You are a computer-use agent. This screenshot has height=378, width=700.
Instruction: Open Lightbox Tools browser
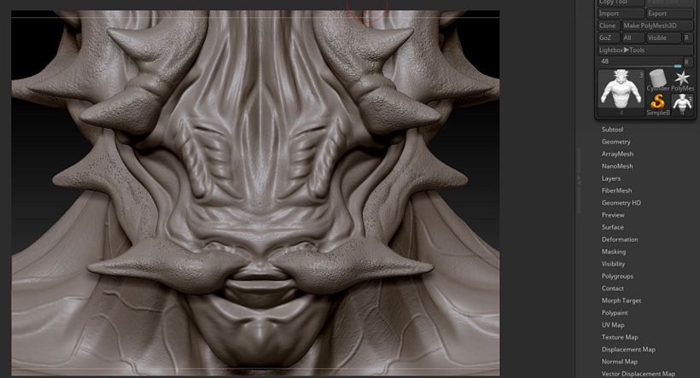tap(622, 50)
